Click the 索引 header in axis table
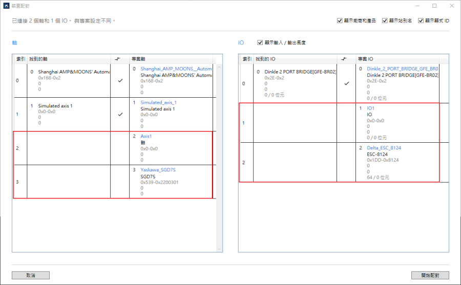 20,59
